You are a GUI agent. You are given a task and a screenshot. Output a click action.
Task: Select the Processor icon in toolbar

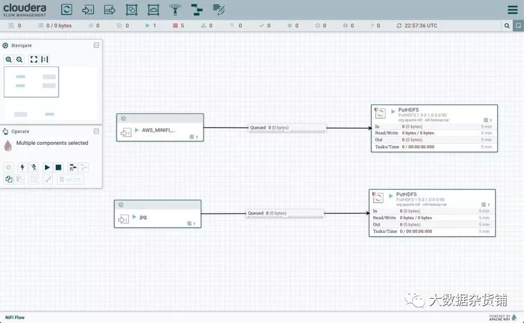coord(66,9)
